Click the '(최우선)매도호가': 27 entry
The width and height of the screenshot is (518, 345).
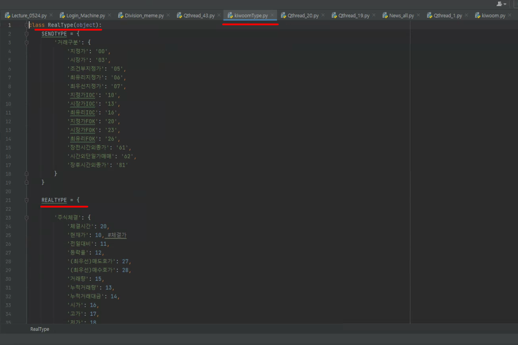pos(99,262)
